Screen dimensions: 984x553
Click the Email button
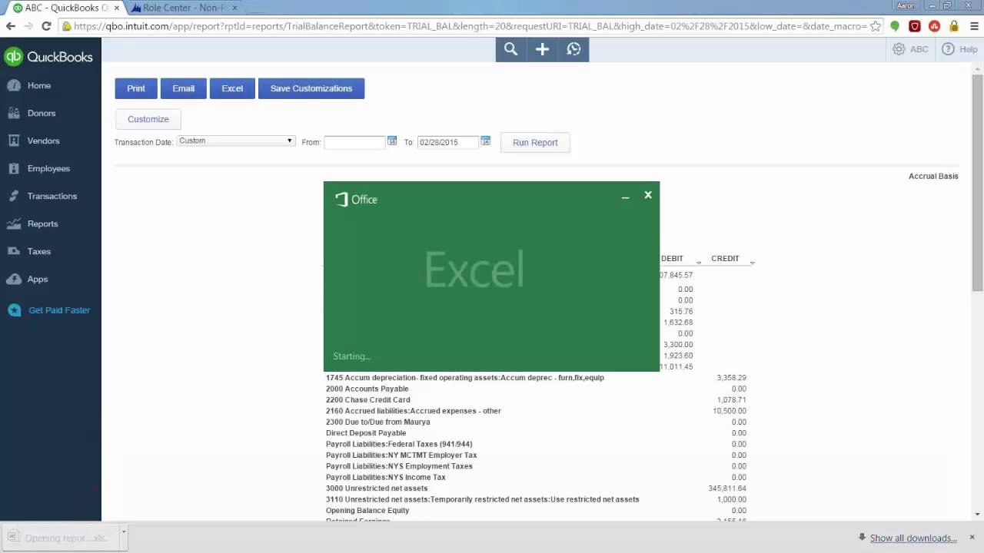tap(184, 88)
